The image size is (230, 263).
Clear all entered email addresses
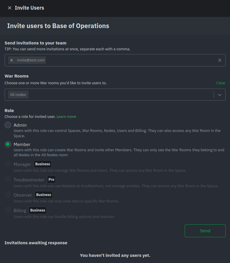click(x=219, y=60)
